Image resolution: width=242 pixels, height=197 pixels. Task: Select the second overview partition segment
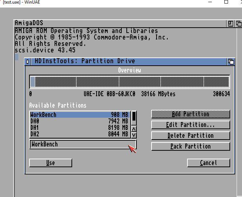click(x=56, y=82)
